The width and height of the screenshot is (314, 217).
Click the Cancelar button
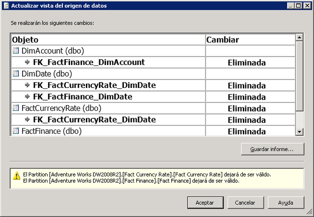tap(246, 203)
